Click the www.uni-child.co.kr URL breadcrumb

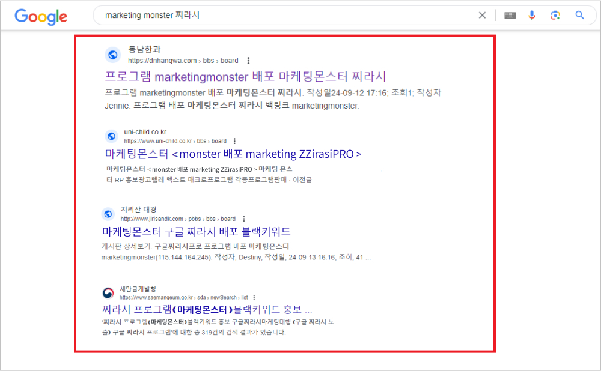175,141
